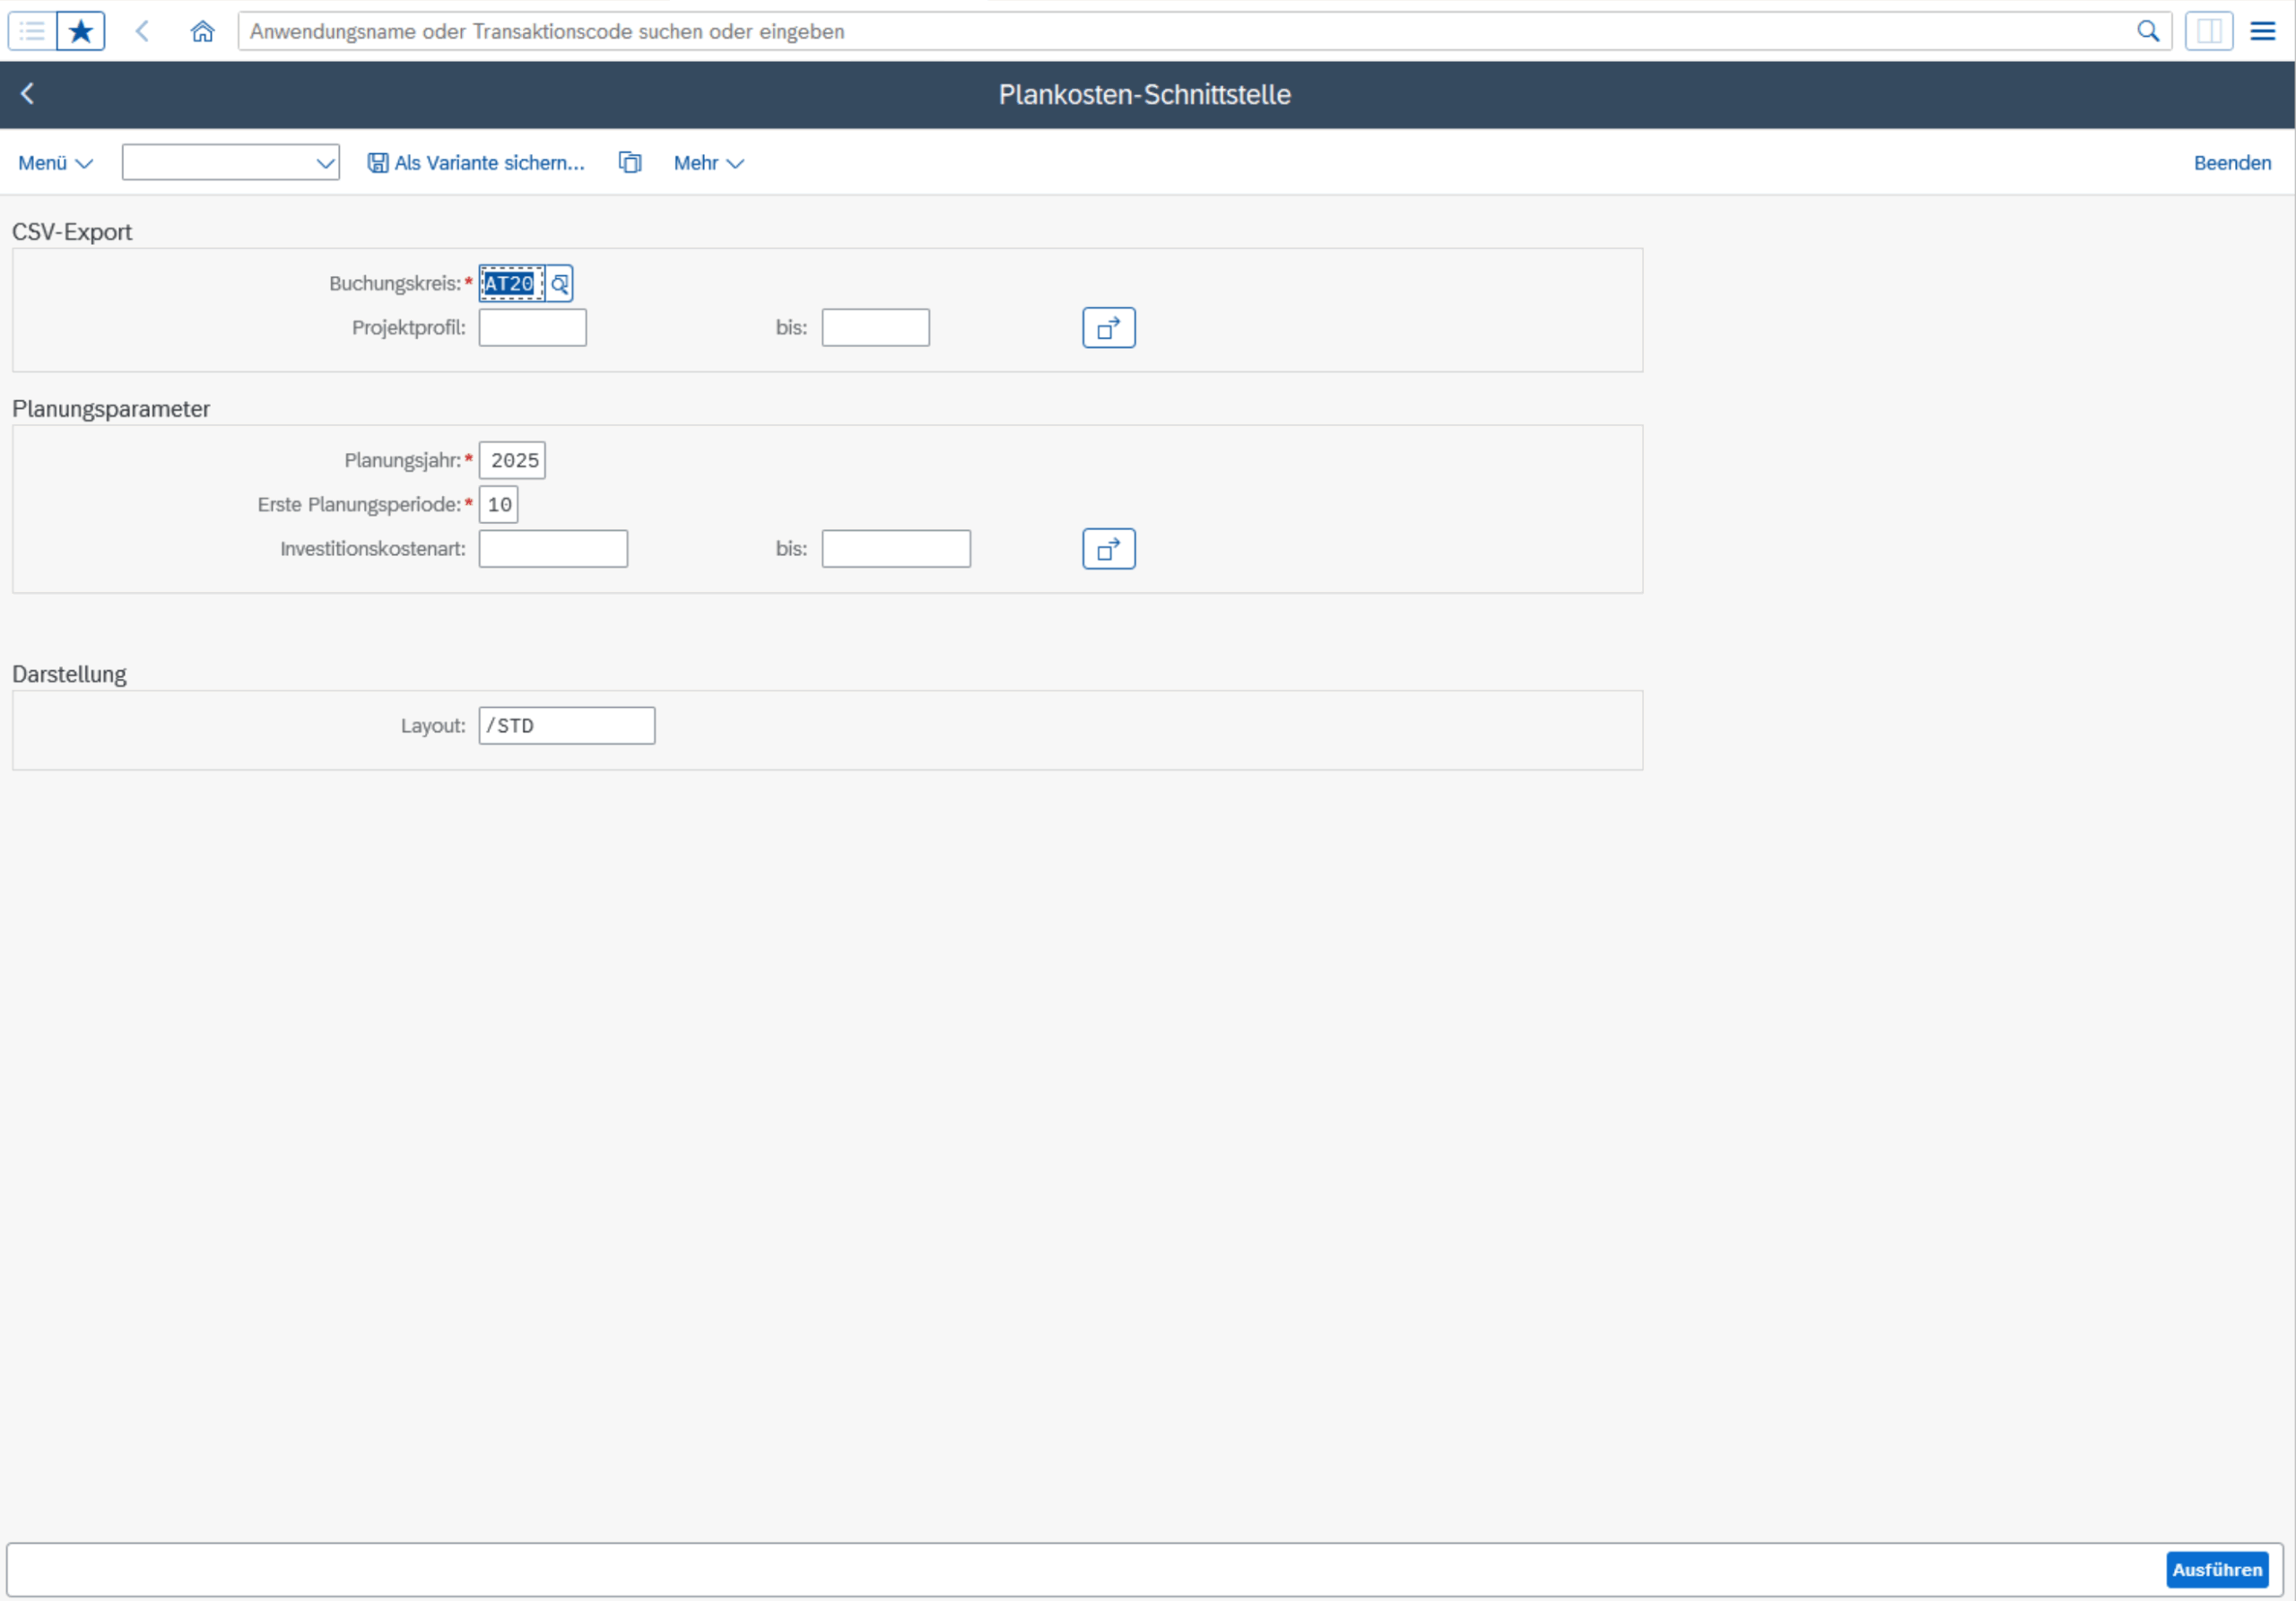
Task: Click the copy icon beside variant save
Action: point(630,163)
